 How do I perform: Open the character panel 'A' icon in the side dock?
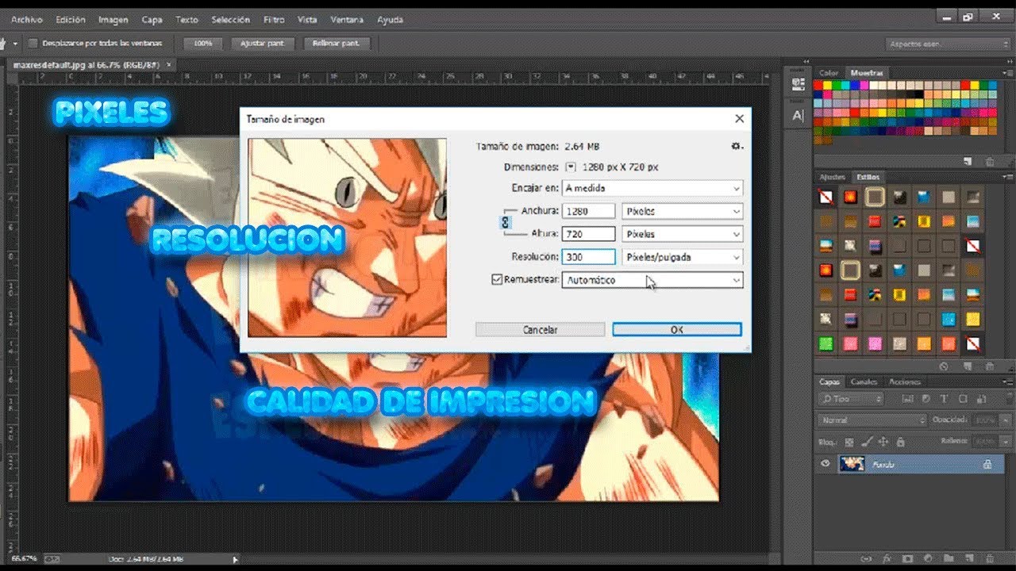click(798, 116)
